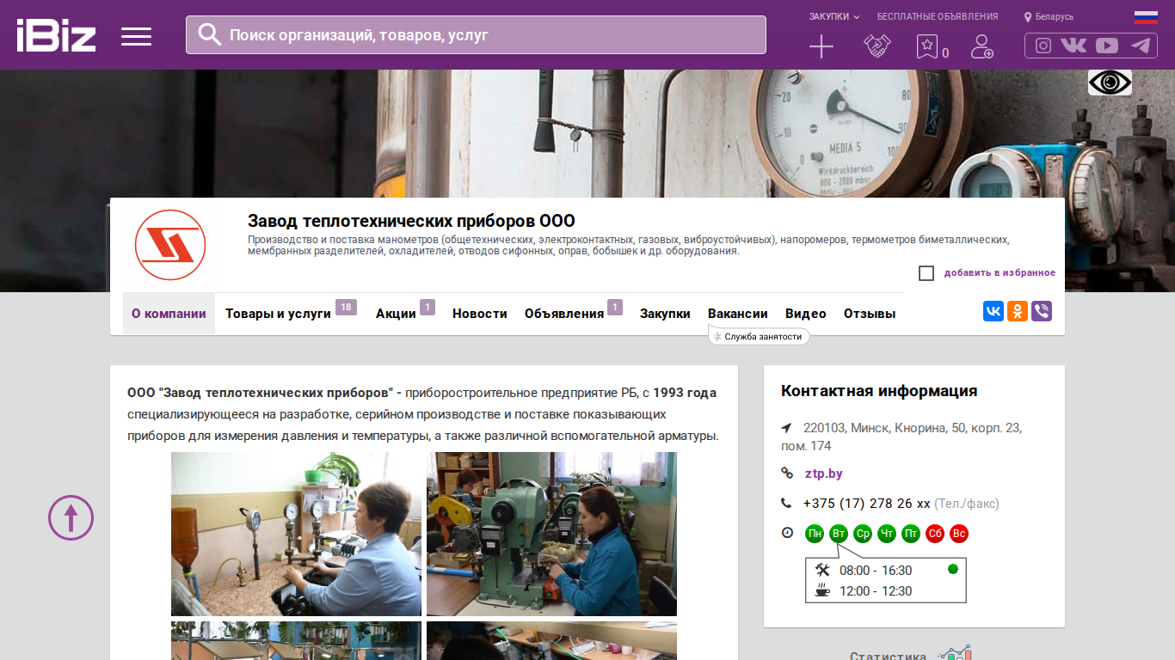This screenshot has height=660, width=1175.
Task: Click the scroll-to-top arrow button
Action: click(x=71, y=517)
